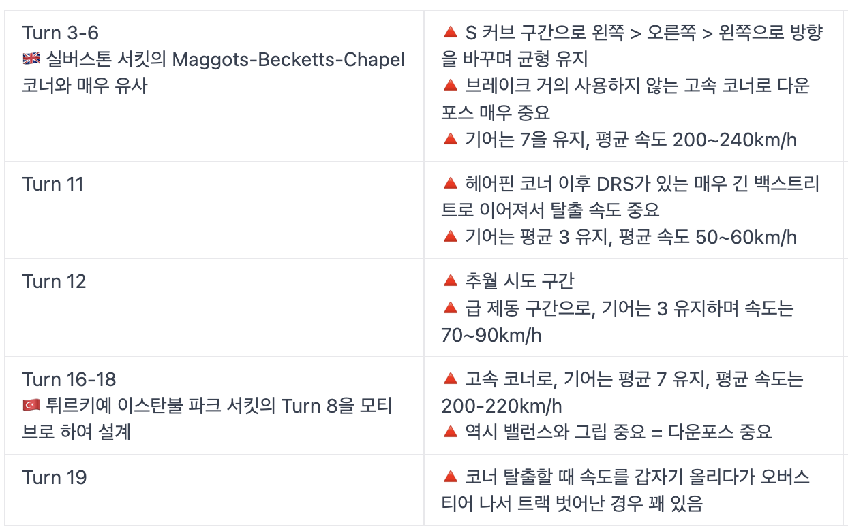Click the "Maggots-Becketts-Chapel" text
Image resolution: width=848 pixels, height=531 pixels.
coord(288,60)
